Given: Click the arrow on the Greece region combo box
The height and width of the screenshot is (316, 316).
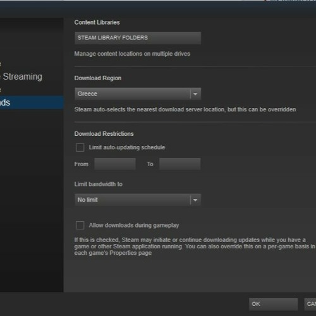Looking at the screenshot, I should point(195,94).
